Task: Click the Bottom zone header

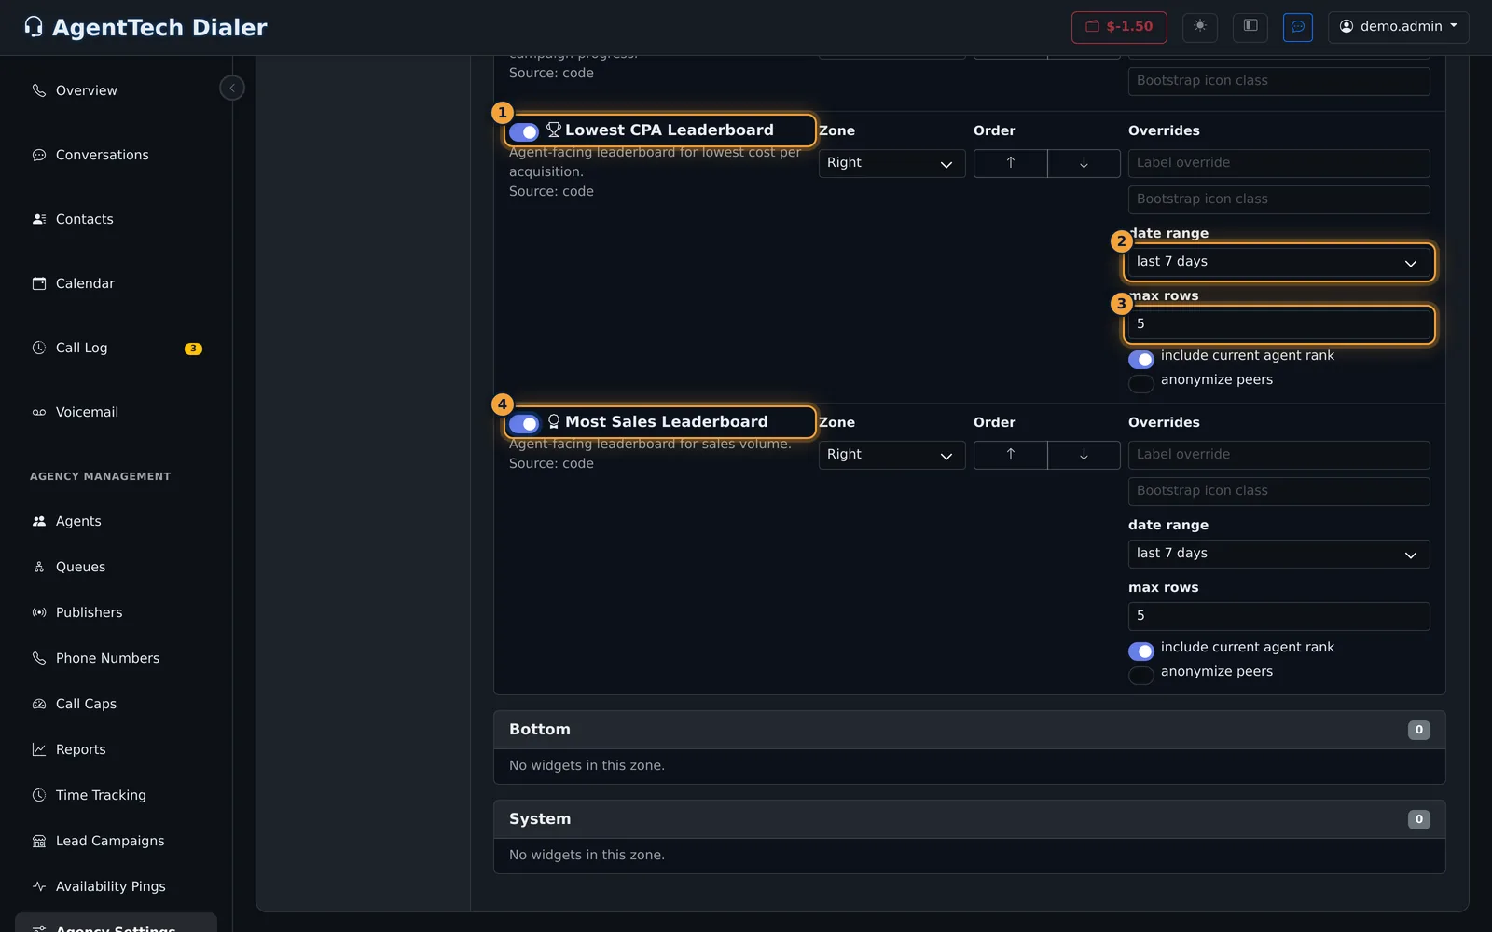Action: pyautogui.click(x=969, y=730)
